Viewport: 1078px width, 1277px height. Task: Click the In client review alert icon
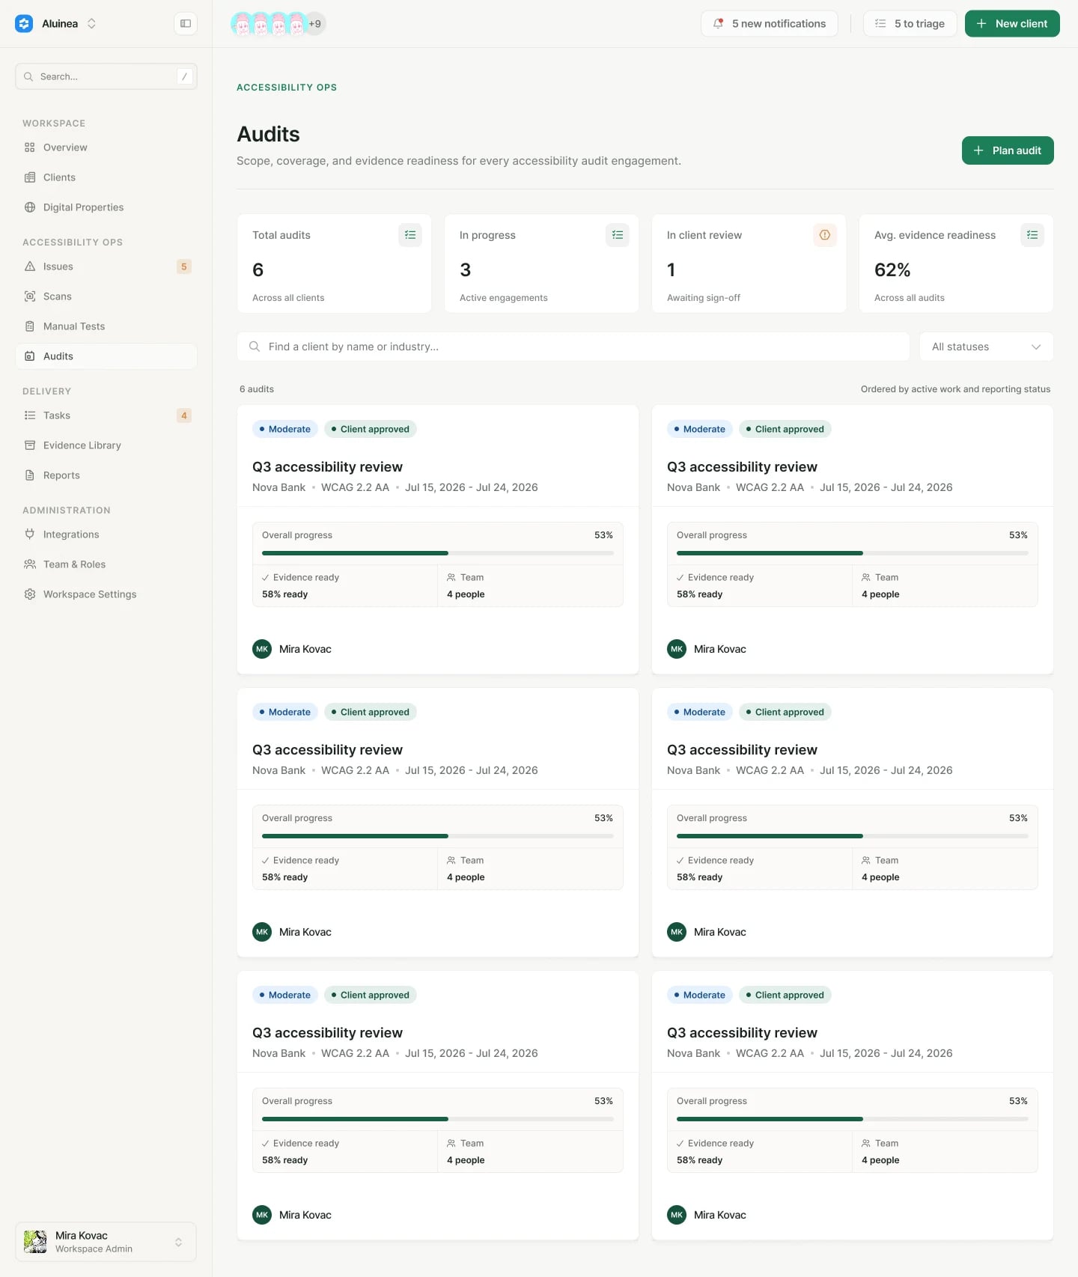pyautogui.click(x=825, y=235)
